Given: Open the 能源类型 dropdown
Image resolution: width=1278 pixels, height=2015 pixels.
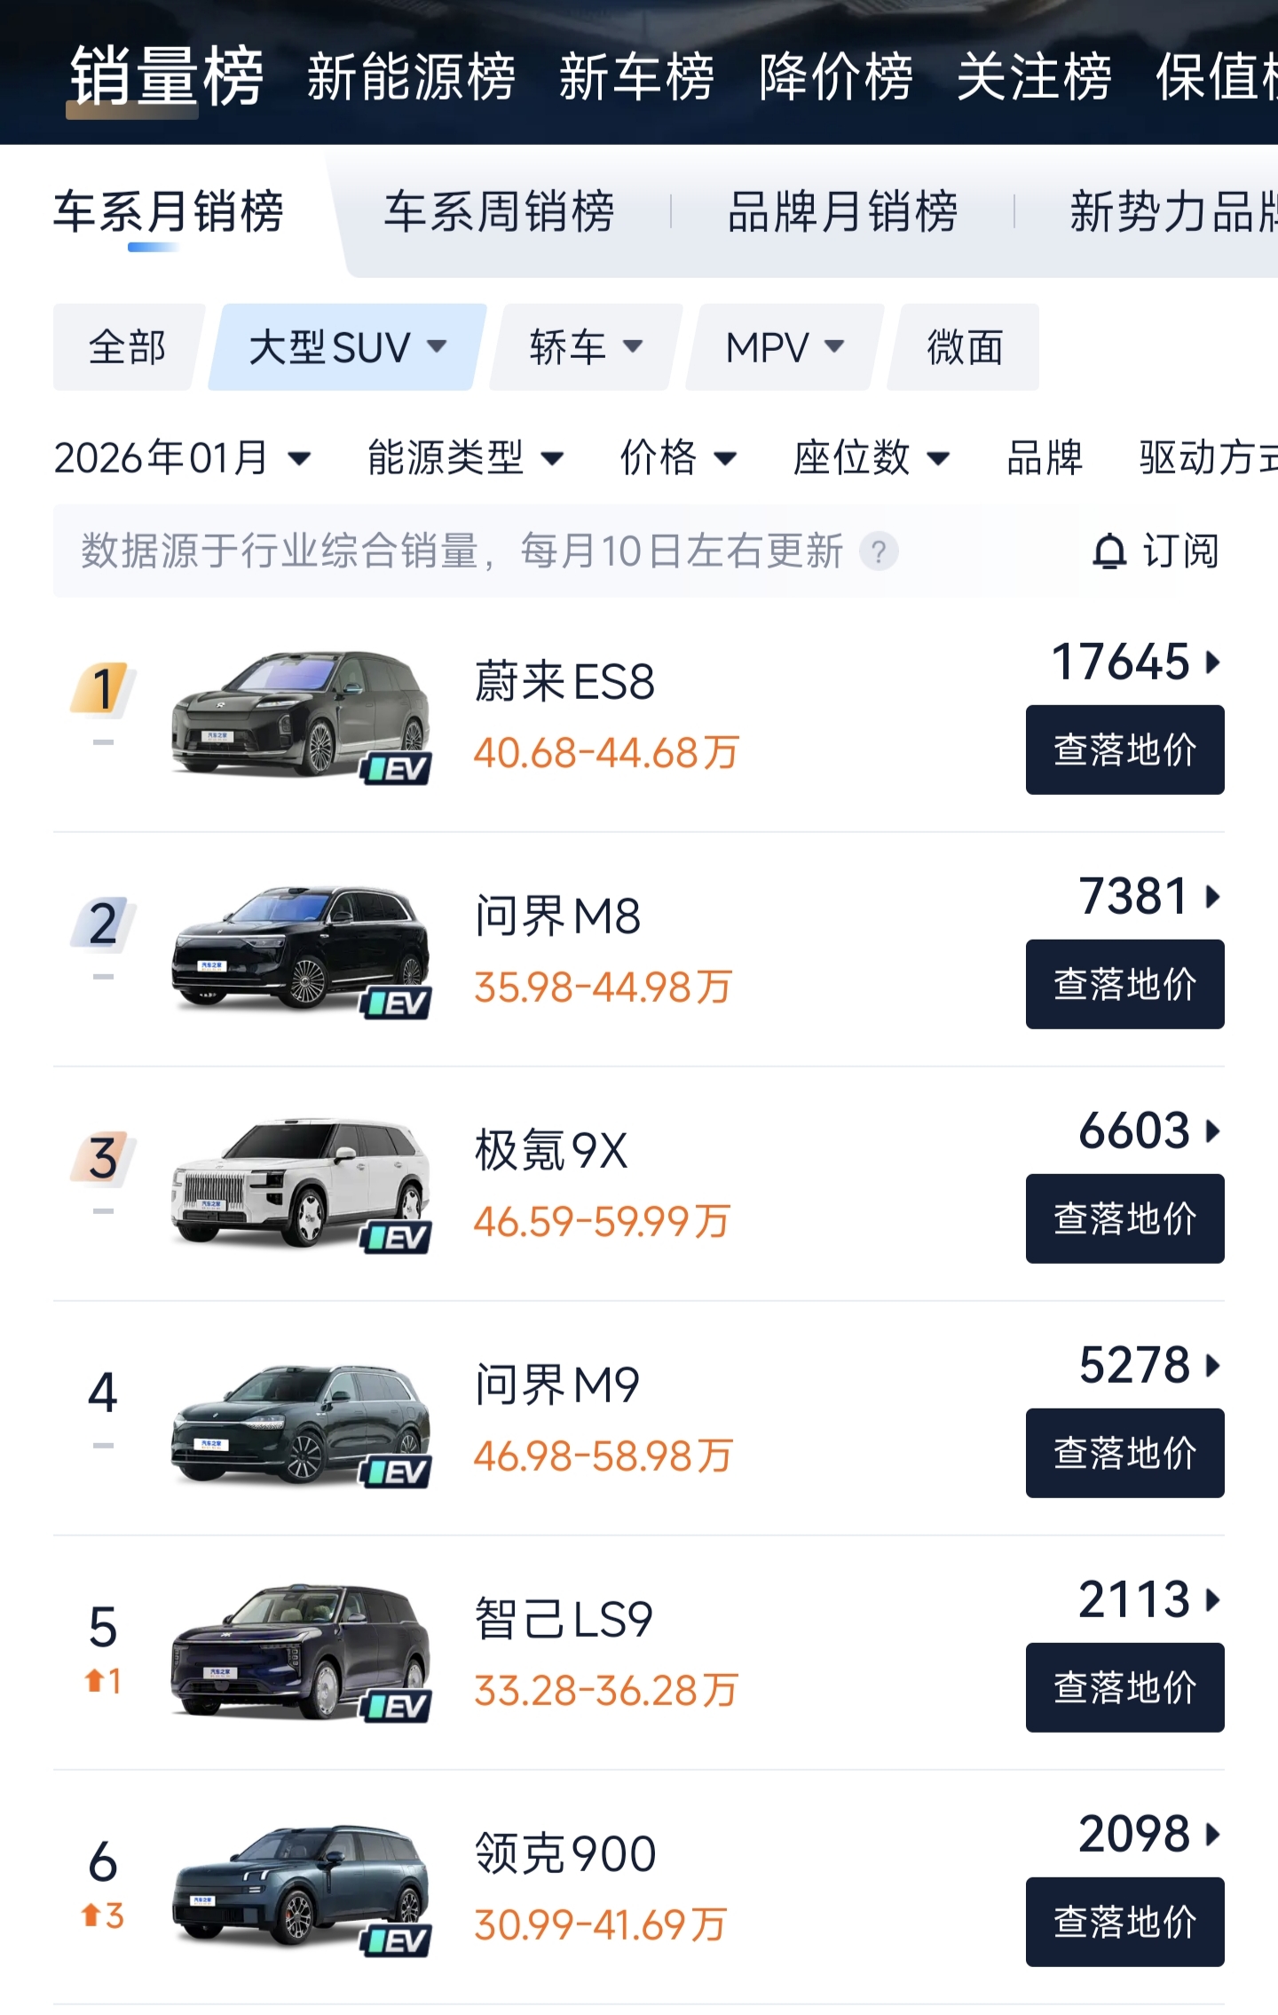Looking at the screenshot, I should pos(465,458).
